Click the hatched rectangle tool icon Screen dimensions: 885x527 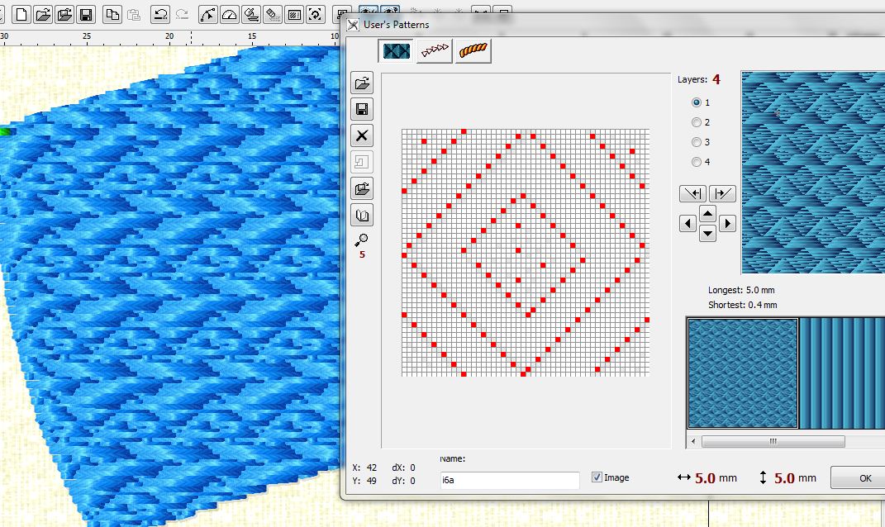(294, 14)
